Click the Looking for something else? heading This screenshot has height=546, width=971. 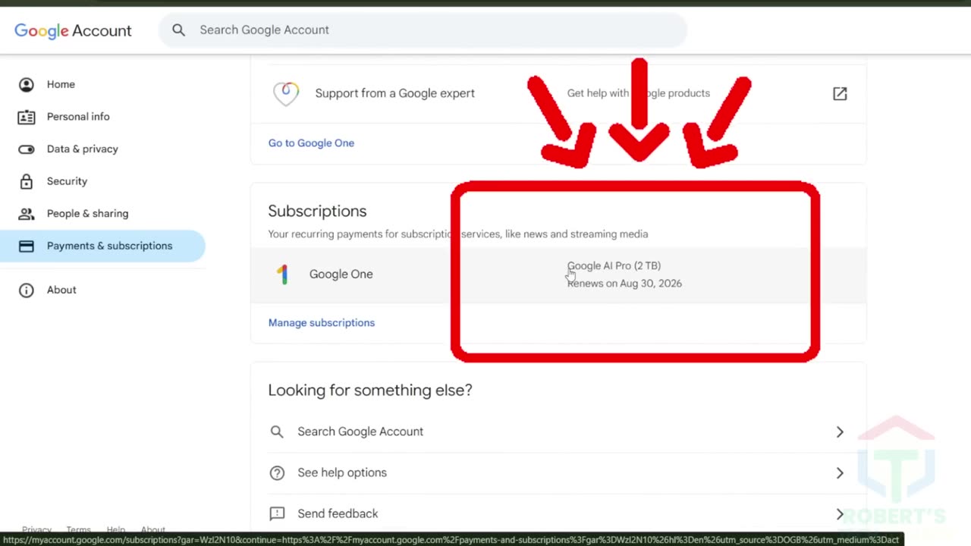(x=370, y=390)
